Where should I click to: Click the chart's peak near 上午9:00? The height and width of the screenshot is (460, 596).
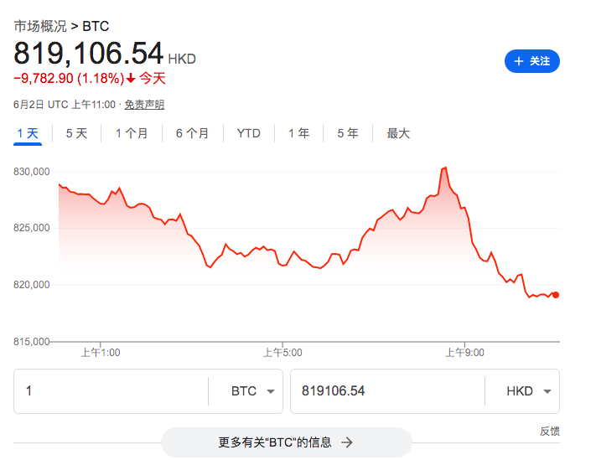coord(444,168)
